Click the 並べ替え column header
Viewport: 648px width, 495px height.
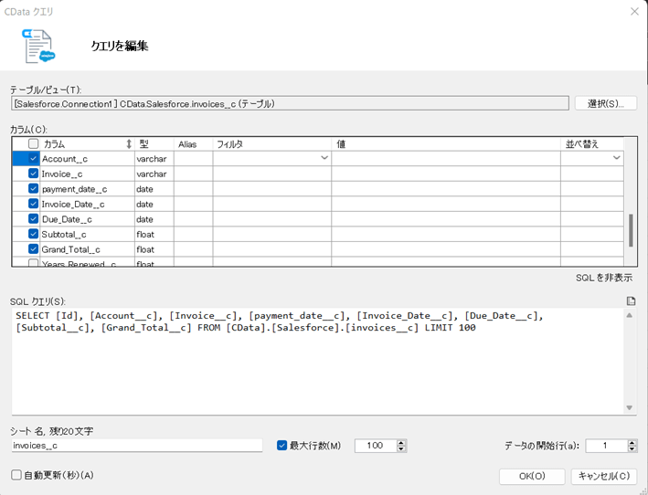tap(592, 144)
